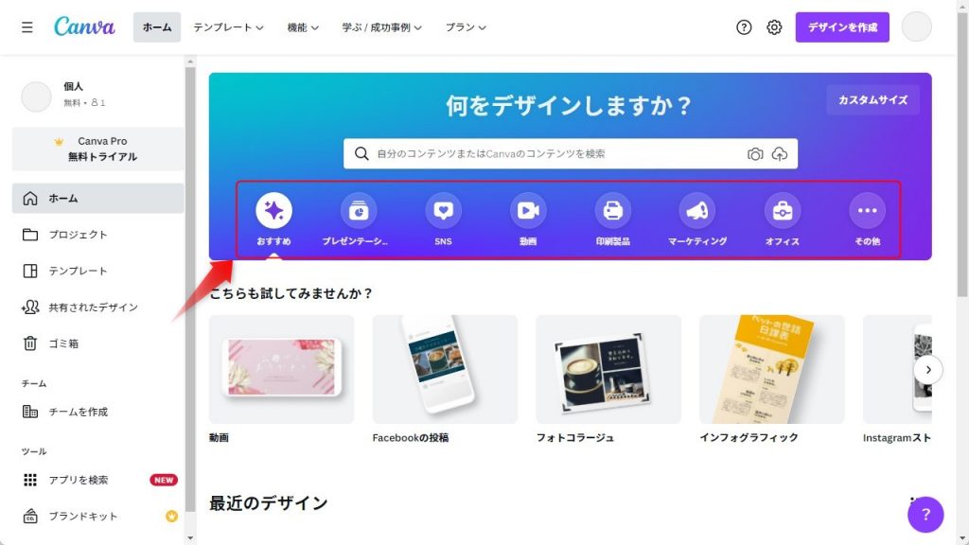Expand the 機能 dropdown menu
Image resolution: width=969 pixels, height=545 pixels.
(303, 27)
